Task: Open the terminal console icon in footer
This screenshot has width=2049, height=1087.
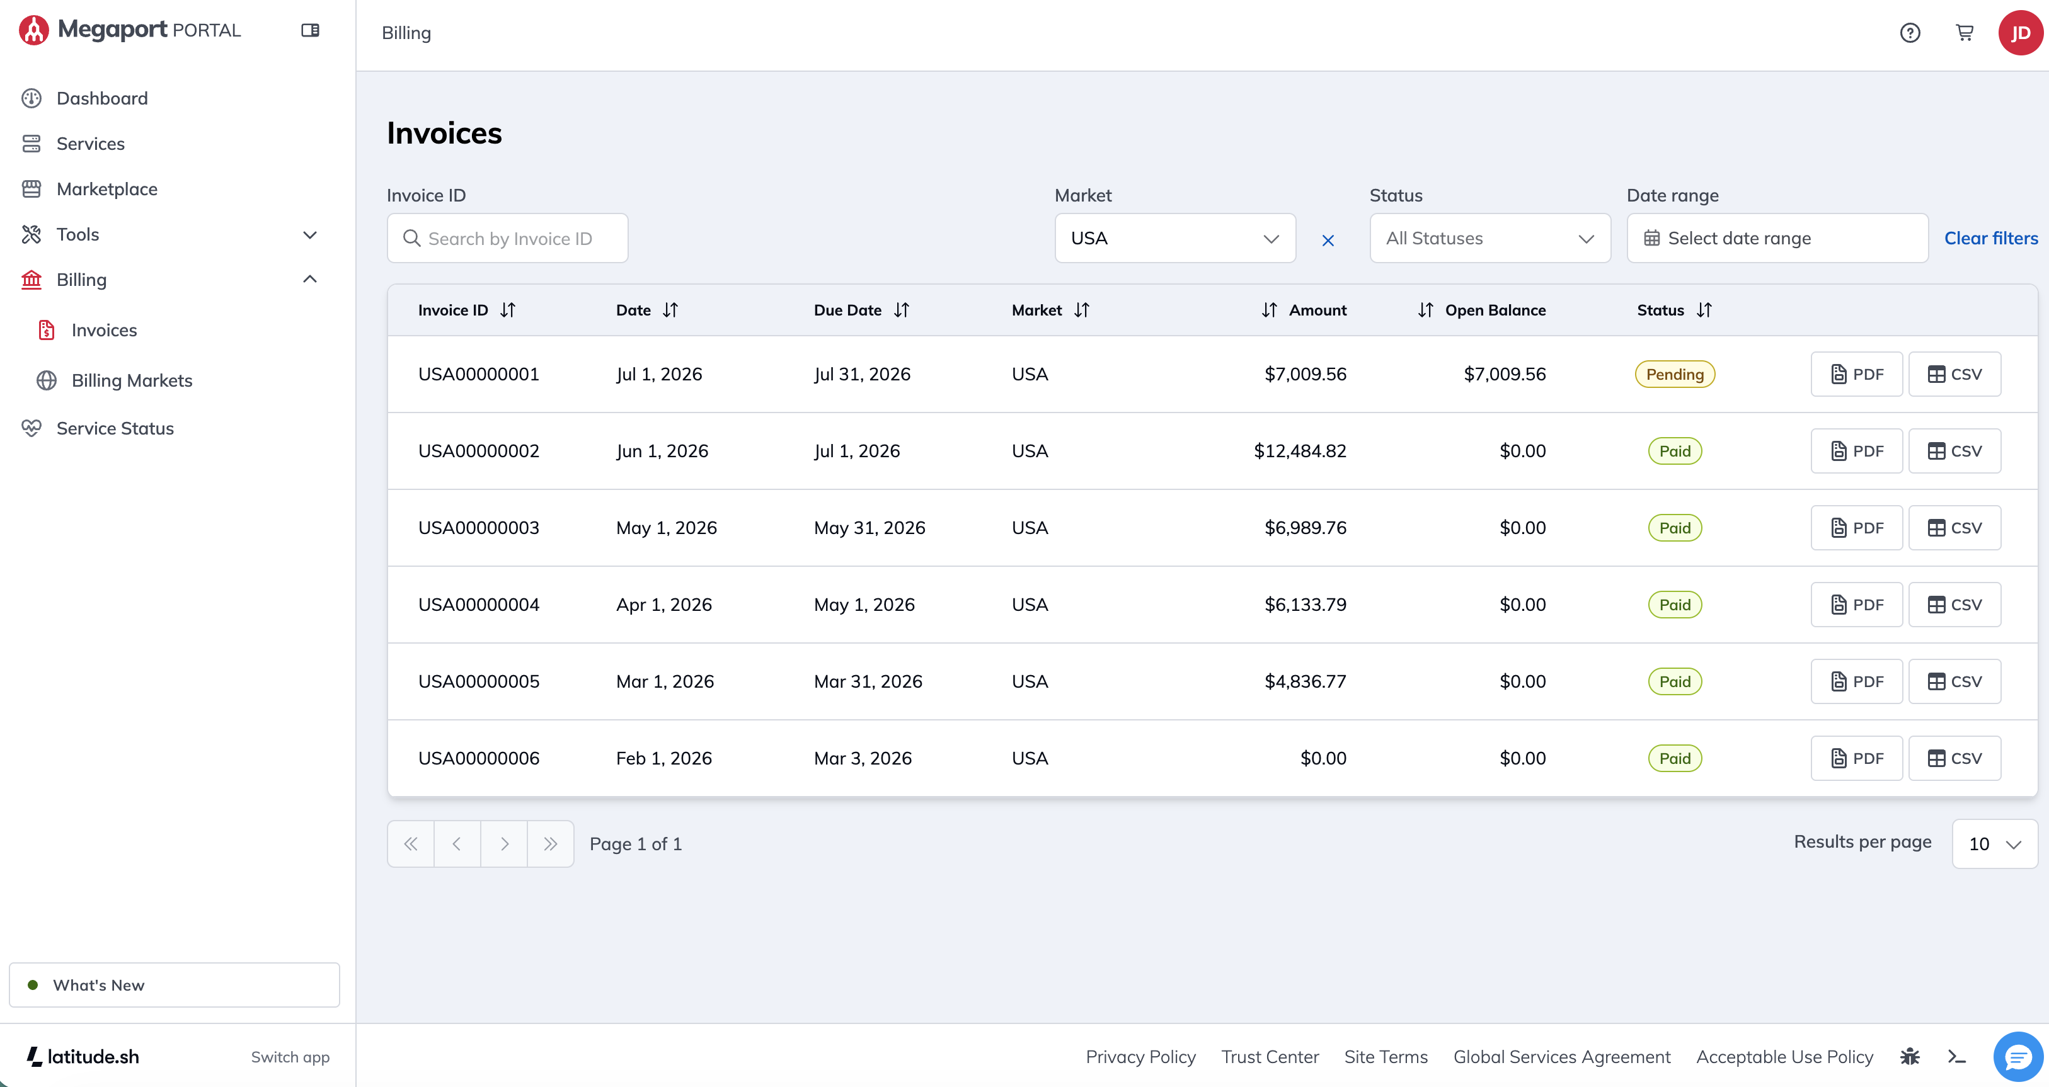Action: (1957, 1057)
